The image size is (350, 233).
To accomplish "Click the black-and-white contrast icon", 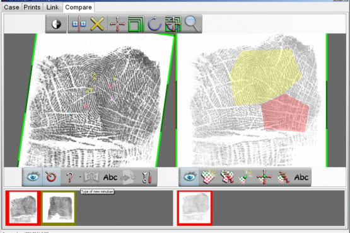I will [x=56, y=24].
